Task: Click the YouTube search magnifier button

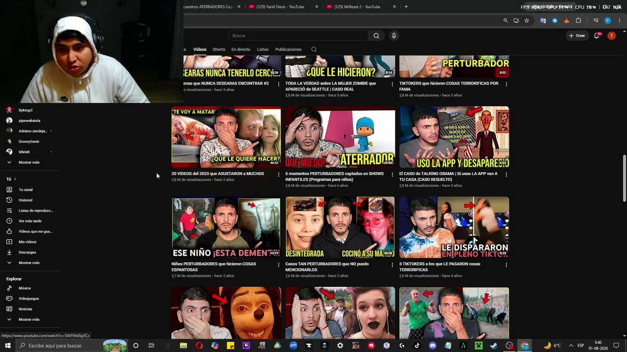Action: 376,36
